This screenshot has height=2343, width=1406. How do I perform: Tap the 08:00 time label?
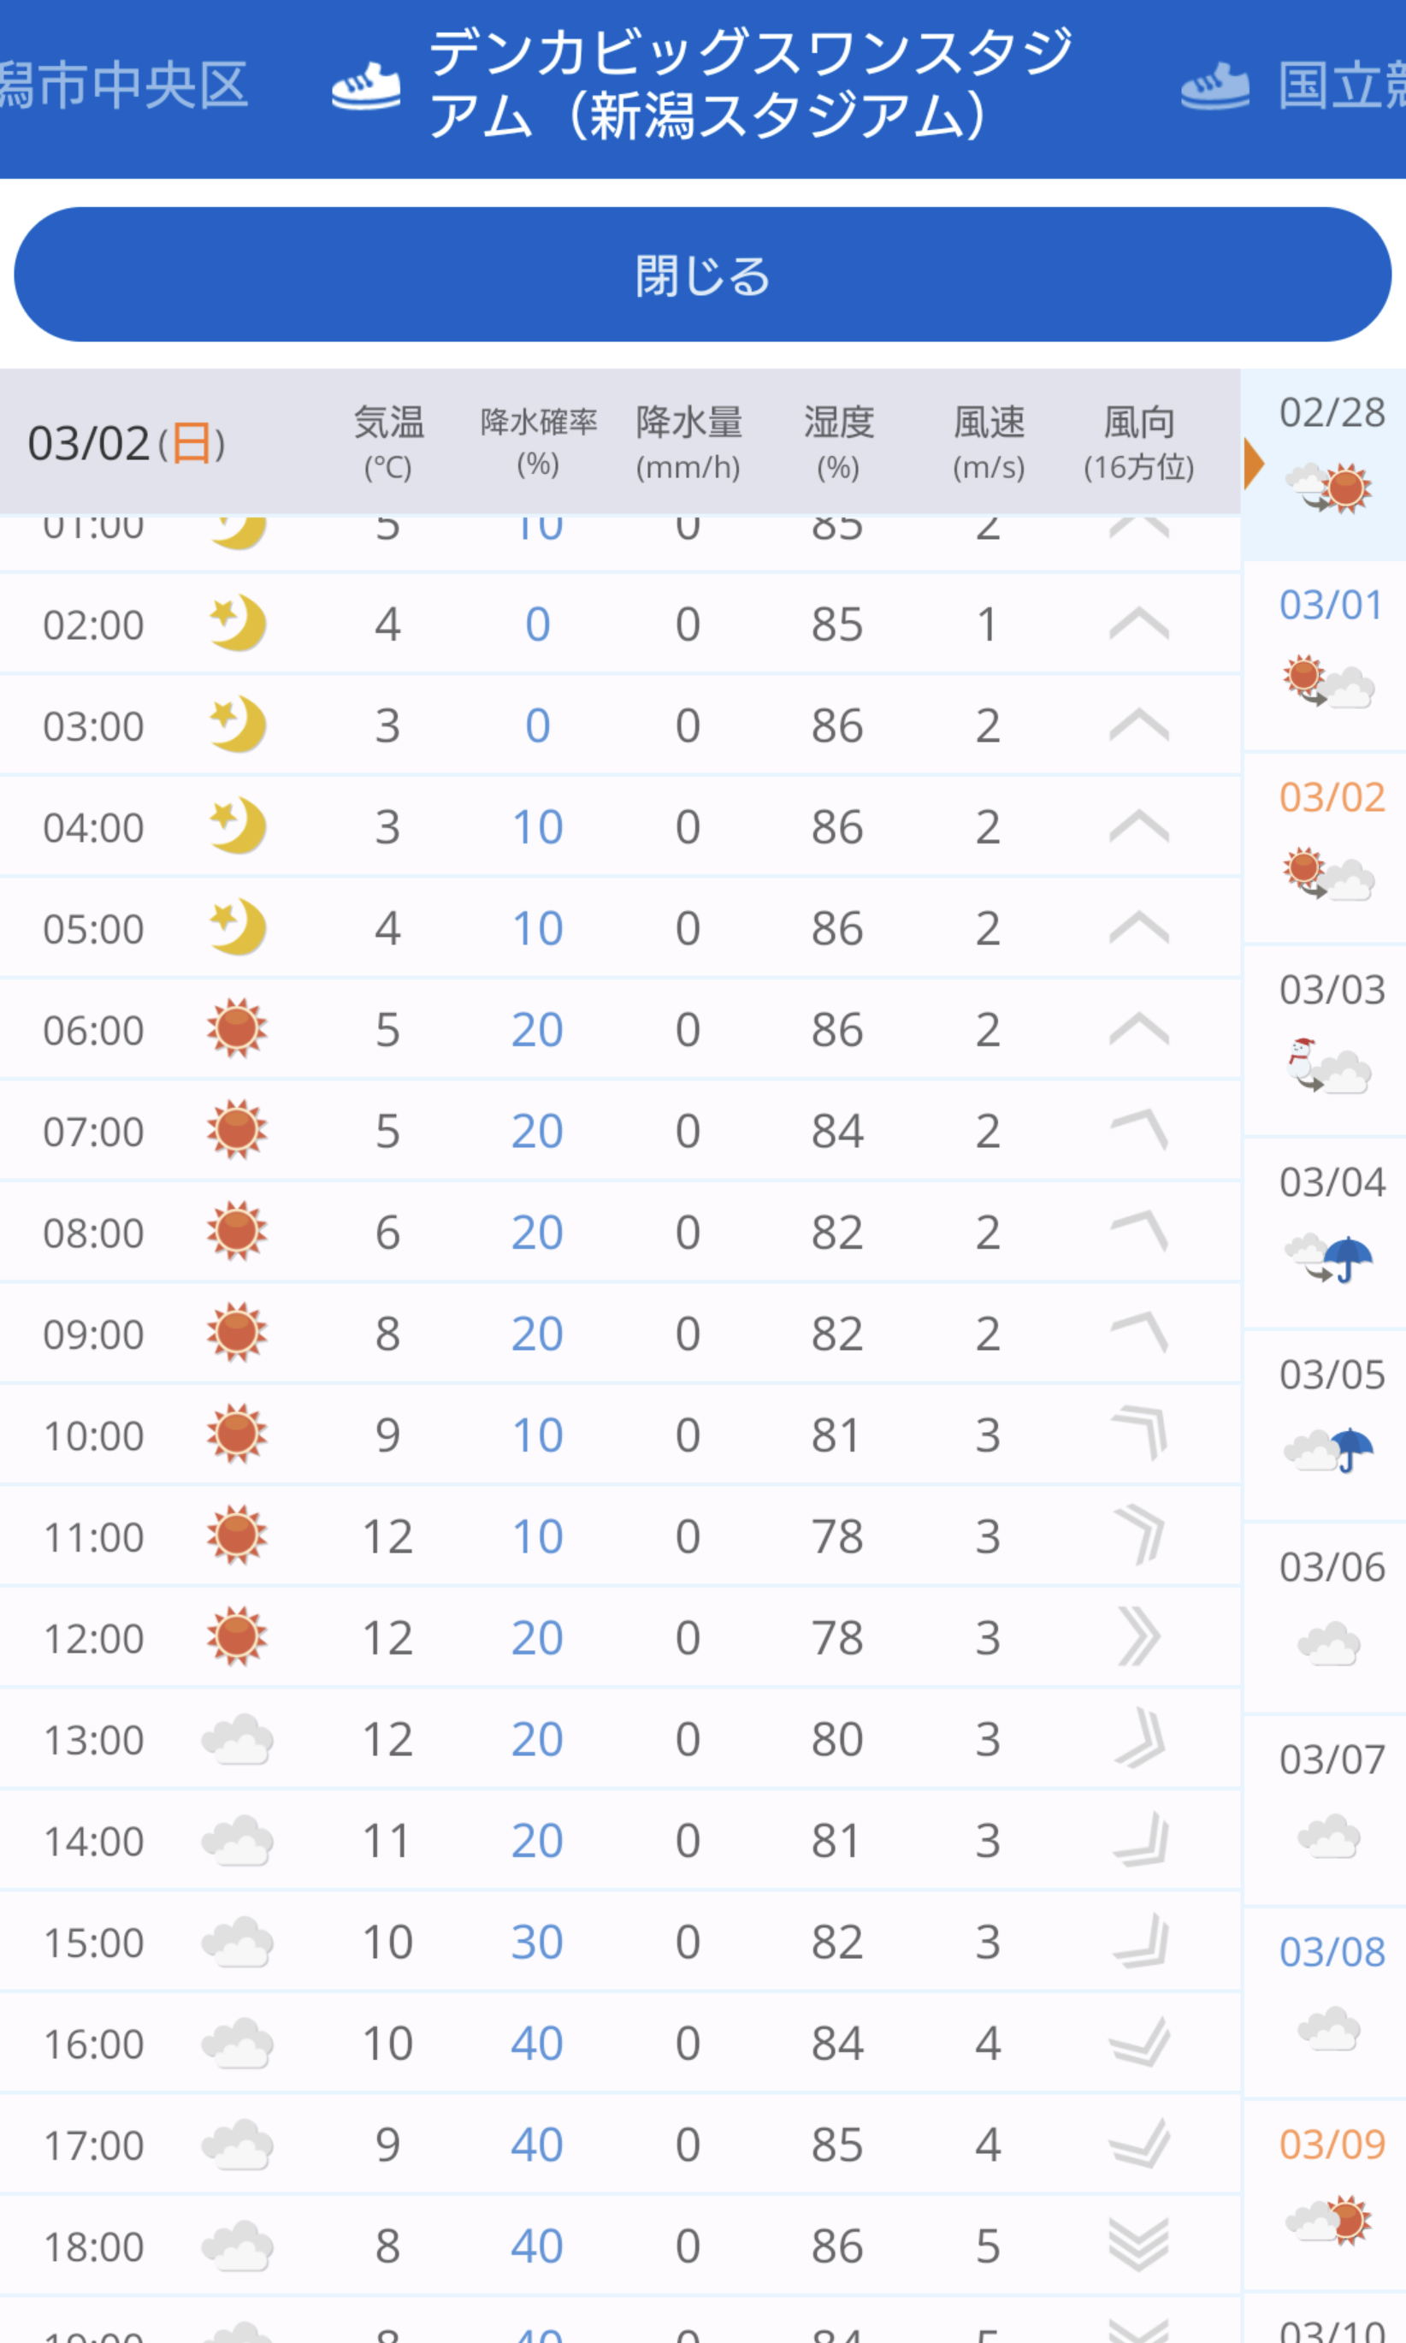[x=93, y=1233]
